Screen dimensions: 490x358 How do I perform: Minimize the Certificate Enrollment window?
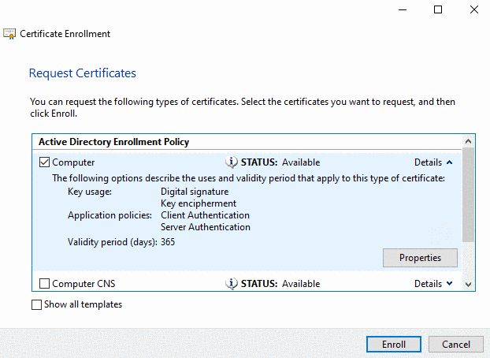tap(403, 9)
